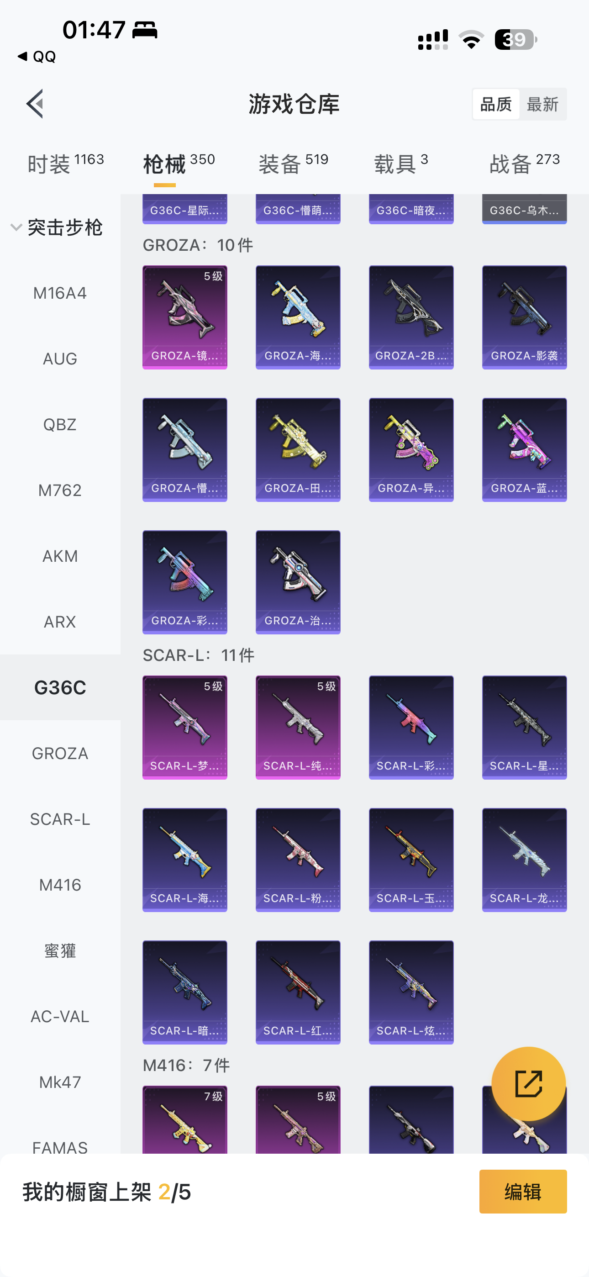Select the SCAR-L-梦 level 5 skin
This screenshot has width=589, height=1277.
tap(185, 727)
